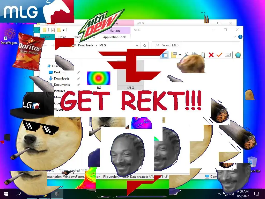Screen dimensions: 265x199
Task: Click Properties icon in the back window's title bar
Action: [x=46, y=24]
